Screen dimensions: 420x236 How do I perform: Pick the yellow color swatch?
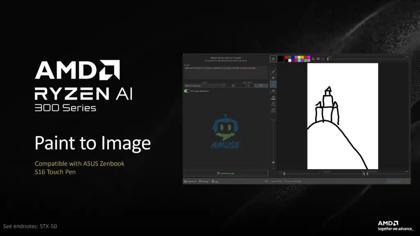tap(299, 57)
